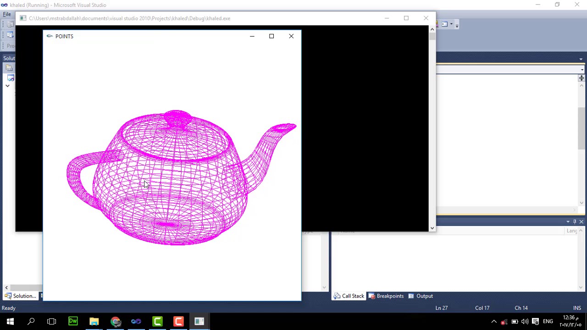This screenshot has height=330, width=587.
Task: Click the Visual Studio logo in title bar
Action: tap(4, 5)
